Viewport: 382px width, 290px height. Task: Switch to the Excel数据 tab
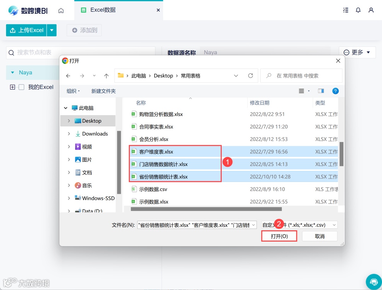[103, 10]
